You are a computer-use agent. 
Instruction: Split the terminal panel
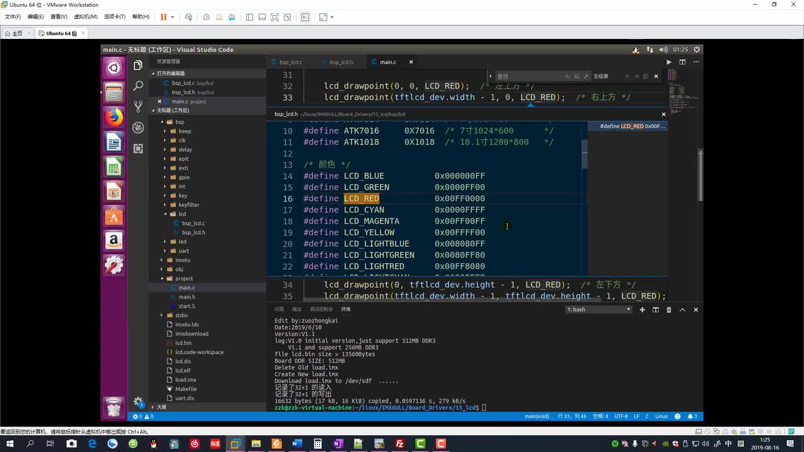coord(655,309)
